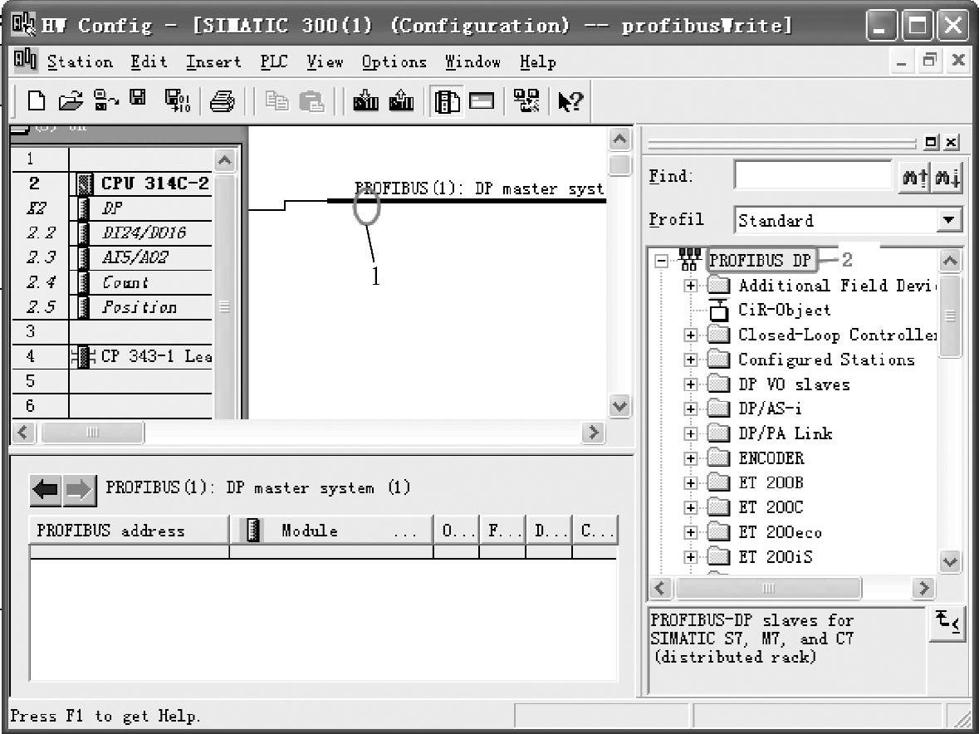Click the rack table horizontal scrollbar thumb
979x734 pixels.
click(92, 433)
